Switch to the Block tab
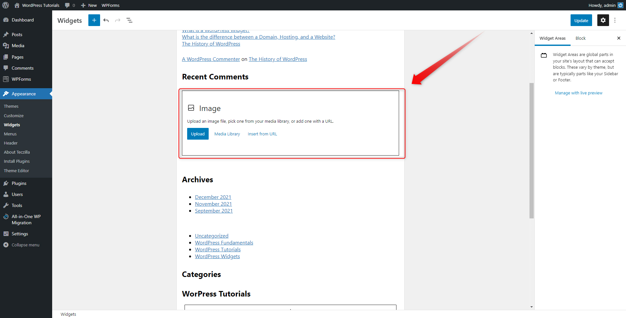Viewport: 626px width, 318px height. (580, 38)
